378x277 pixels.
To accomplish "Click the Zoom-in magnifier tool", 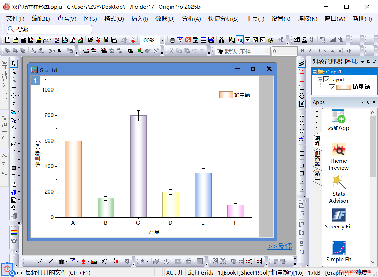I will [14, 72].
